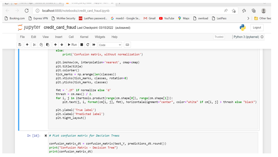The image size is (278, 157).
Task: Click the Trusted notebook indicator
Action: 219,37
